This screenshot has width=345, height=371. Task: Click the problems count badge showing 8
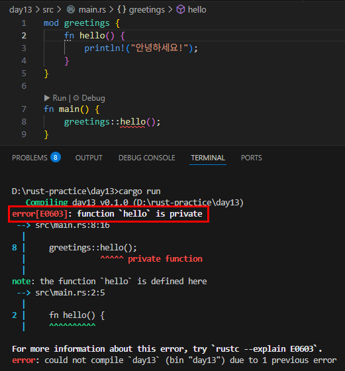point(56,158)
